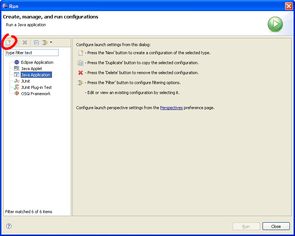Image resolution: width=295 pixels, height=236 pixels.
Task: Click the Eclipse Application sphere icon
Action: tap(17, 62)
